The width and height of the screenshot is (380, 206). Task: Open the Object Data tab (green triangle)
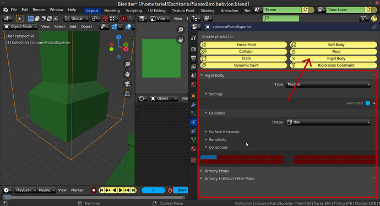click(193, 140)
